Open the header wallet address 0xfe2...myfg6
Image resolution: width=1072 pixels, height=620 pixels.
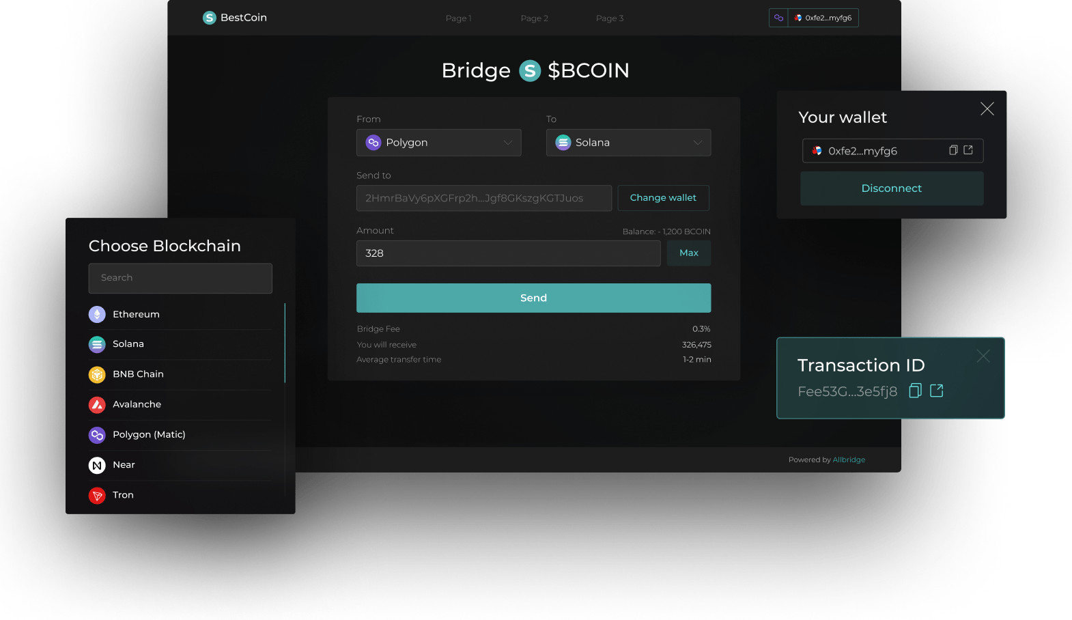click(823, 18)
